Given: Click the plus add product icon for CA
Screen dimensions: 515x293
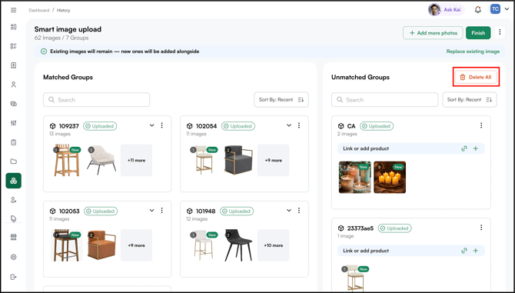Looking at the screenshot, I should [475, 148].
